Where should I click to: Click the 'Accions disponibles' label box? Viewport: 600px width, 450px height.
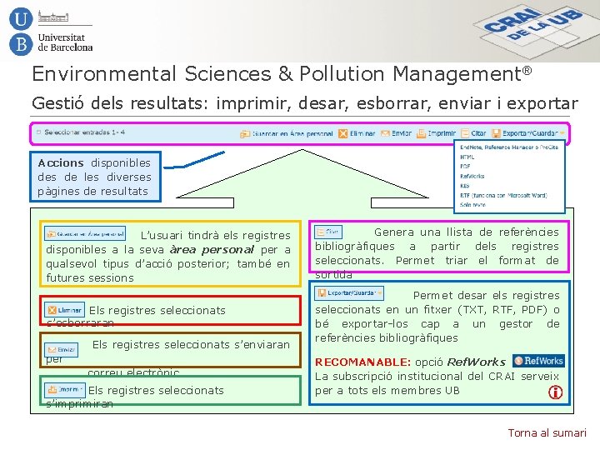pyautogui.click(x=95, y=177)
